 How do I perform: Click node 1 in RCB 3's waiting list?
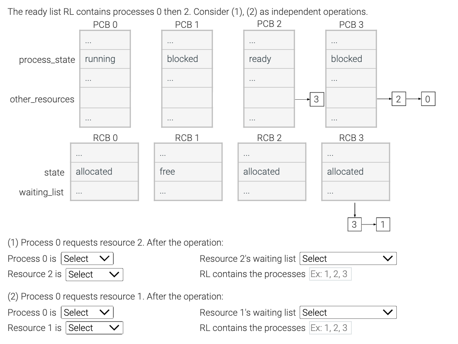click(383, 224)
